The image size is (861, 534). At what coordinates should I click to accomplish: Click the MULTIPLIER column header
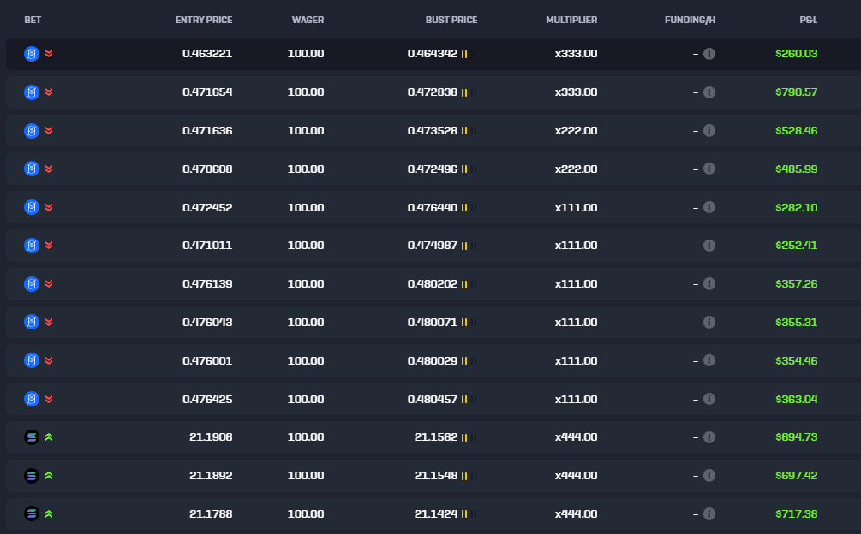pos(571,20)
